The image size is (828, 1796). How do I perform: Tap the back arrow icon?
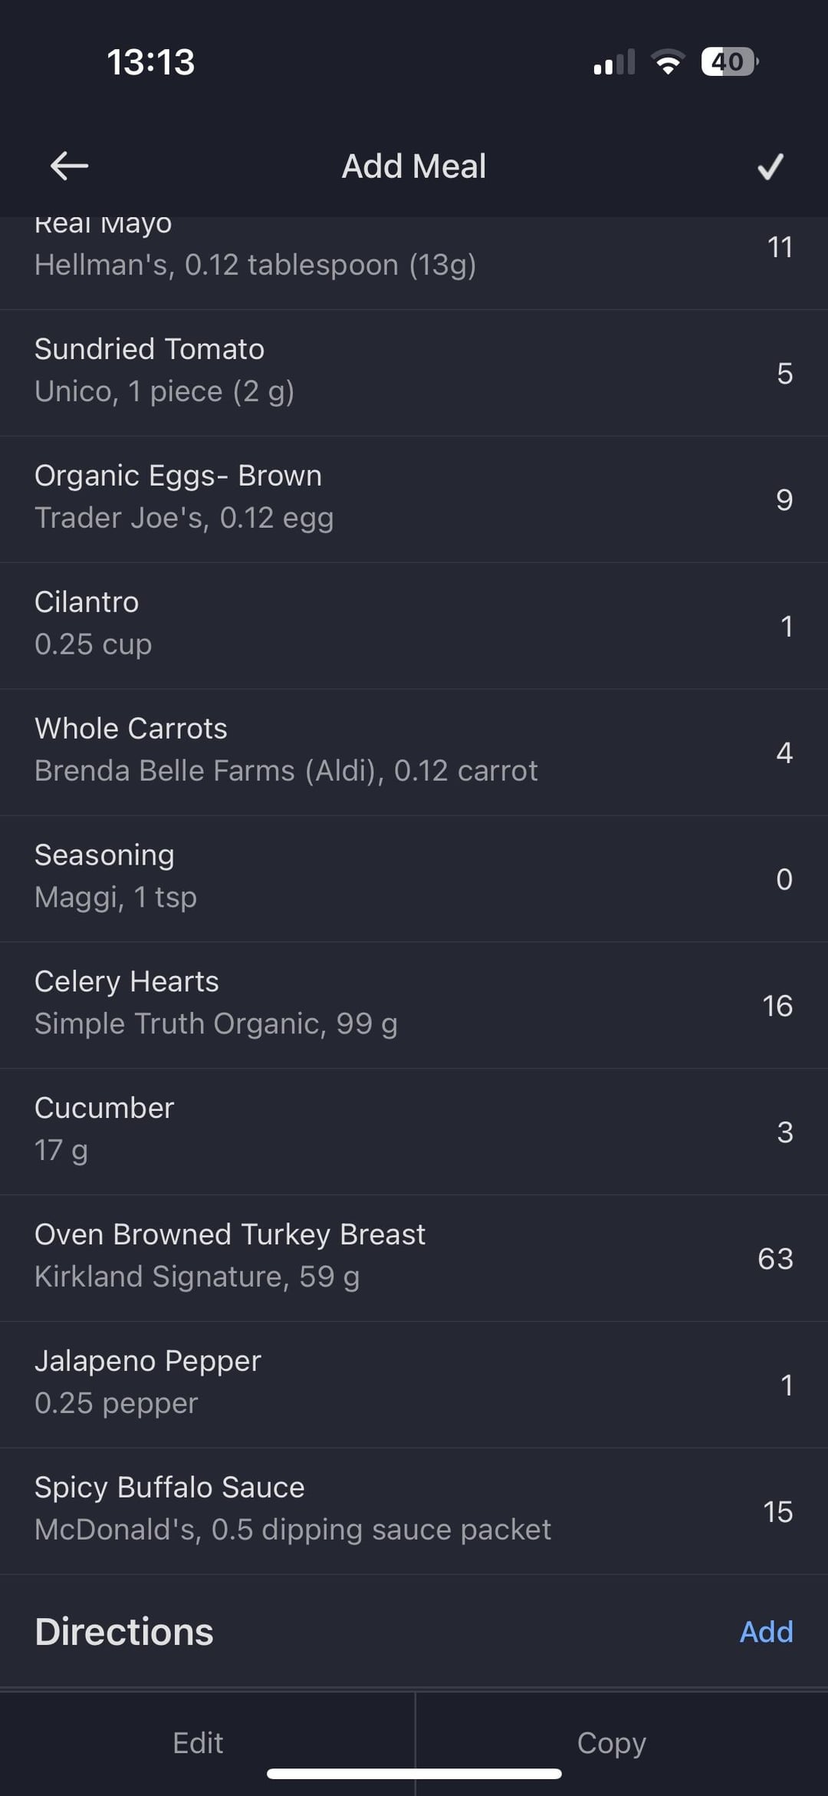click(69, 166)
